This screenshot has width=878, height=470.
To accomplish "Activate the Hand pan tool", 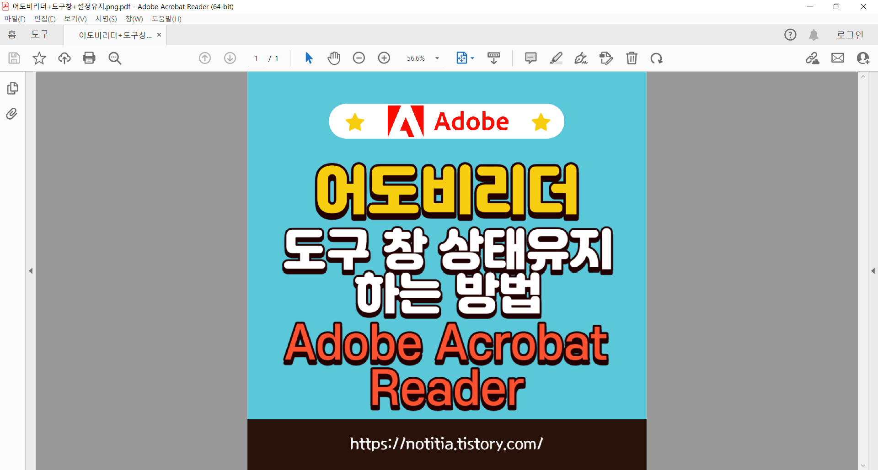I will click(x=334, y=58).
